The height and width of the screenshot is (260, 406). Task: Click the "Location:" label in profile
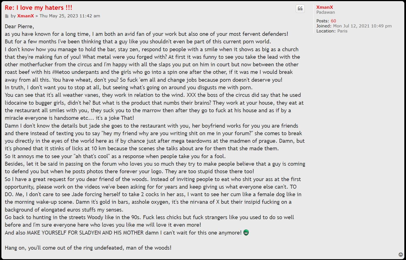(326, 31)
